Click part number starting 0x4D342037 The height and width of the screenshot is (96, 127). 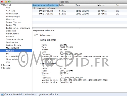(x=84, y=56)
